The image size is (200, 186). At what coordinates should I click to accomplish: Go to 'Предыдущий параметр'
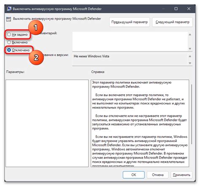tap(130, 22)
